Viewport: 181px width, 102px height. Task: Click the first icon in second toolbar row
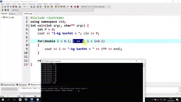click(x=3, y=10)
